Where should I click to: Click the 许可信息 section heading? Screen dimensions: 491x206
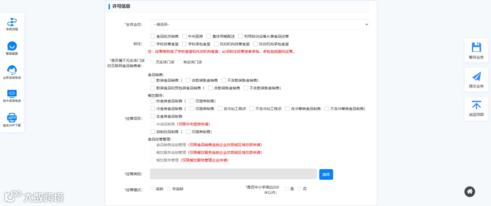click(x=121, y=6)
